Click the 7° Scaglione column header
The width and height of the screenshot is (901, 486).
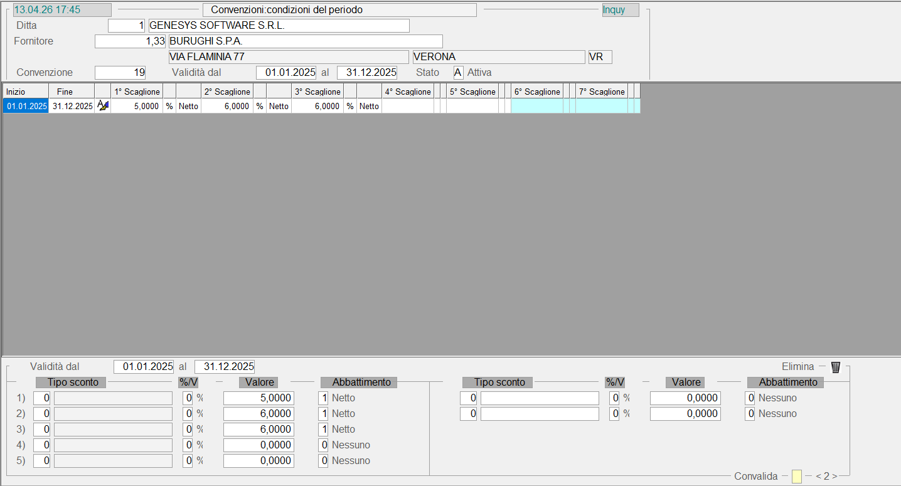[602, 92]
